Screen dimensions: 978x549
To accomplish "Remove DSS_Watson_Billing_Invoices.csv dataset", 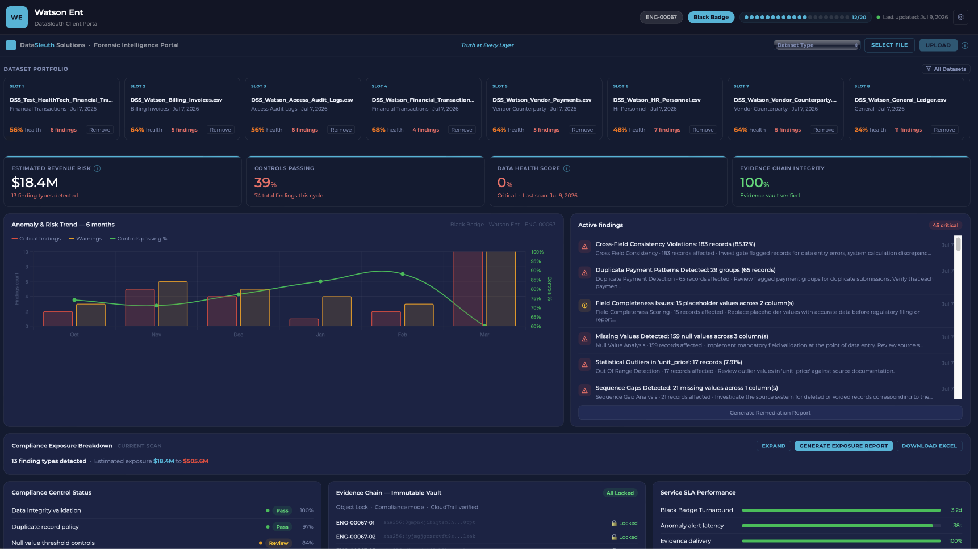I will [220, 130].
